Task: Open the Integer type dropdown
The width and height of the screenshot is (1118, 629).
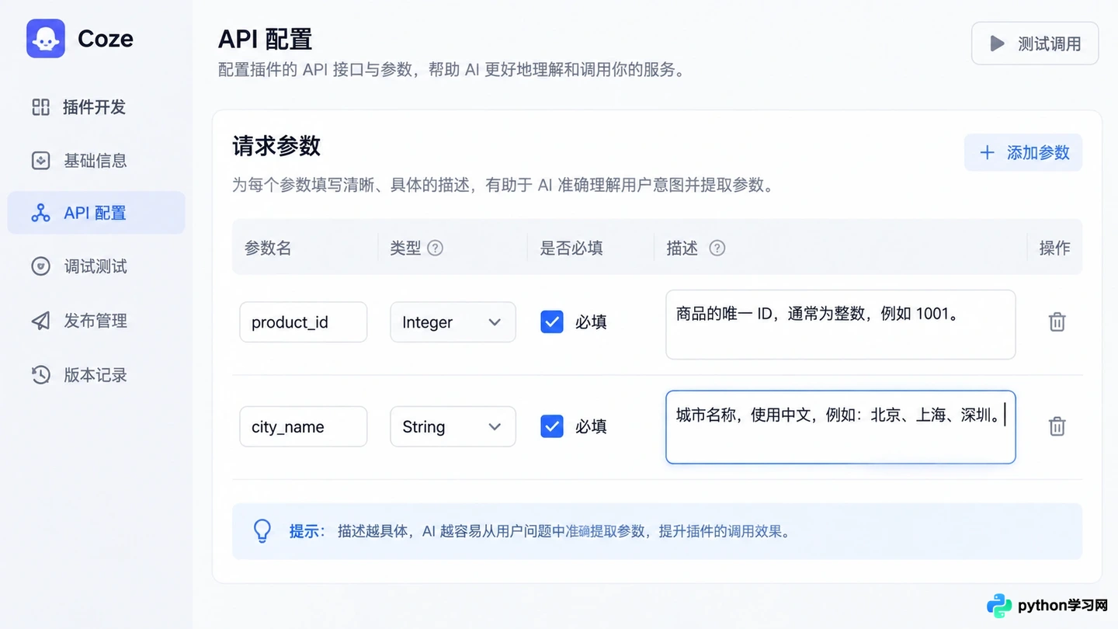Action: click(453, 322)
